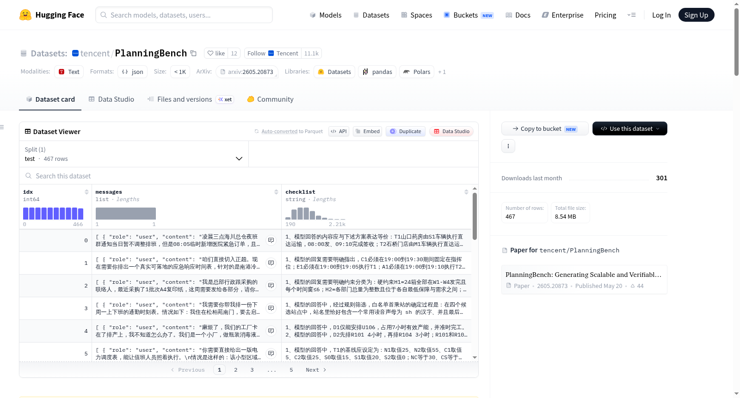This screenshot has width=740, height=398.
Task: Select the <1K size tag
Action: point(180,72)
